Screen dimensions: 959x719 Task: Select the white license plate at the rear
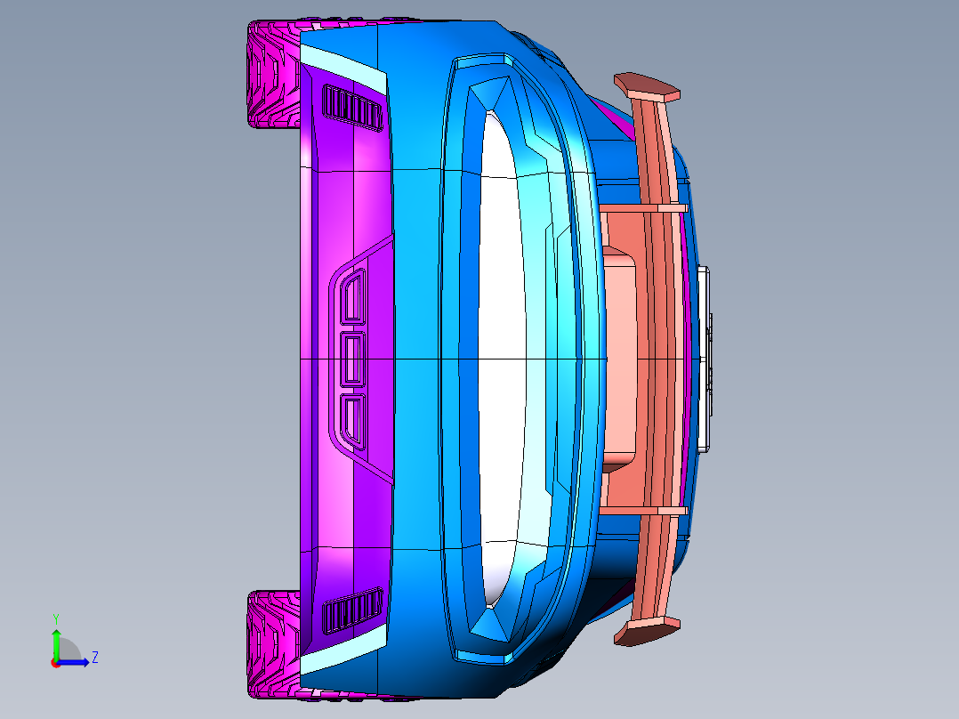coord(704,359)
